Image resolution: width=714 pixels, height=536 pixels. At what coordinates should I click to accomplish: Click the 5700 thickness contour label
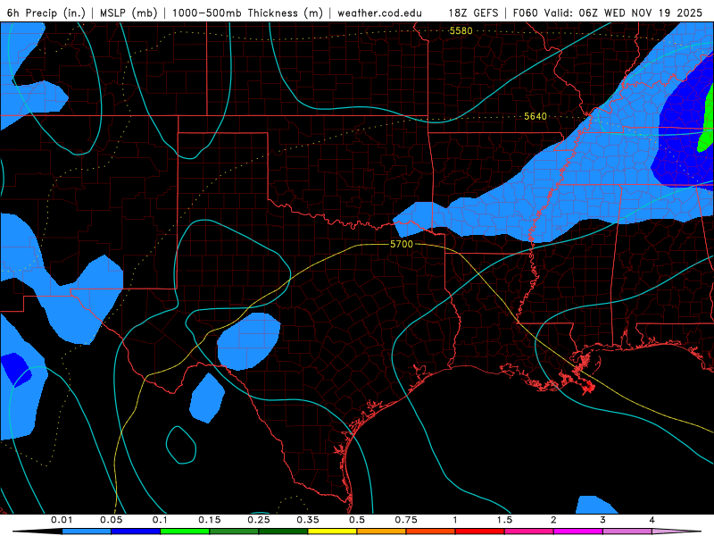pyautogui.click(x=402, y=244)
